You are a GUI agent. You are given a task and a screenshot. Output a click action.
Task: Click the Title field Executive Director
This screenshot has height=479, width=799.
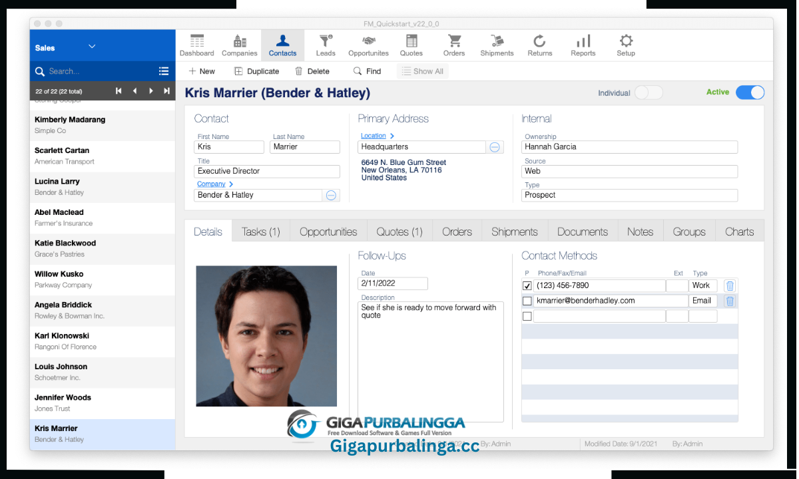[x=267, y=171]
